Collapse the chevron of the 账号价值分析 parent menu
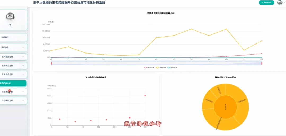Image resolution: width=286 pixels, height=136 pixels. [23, 74]
